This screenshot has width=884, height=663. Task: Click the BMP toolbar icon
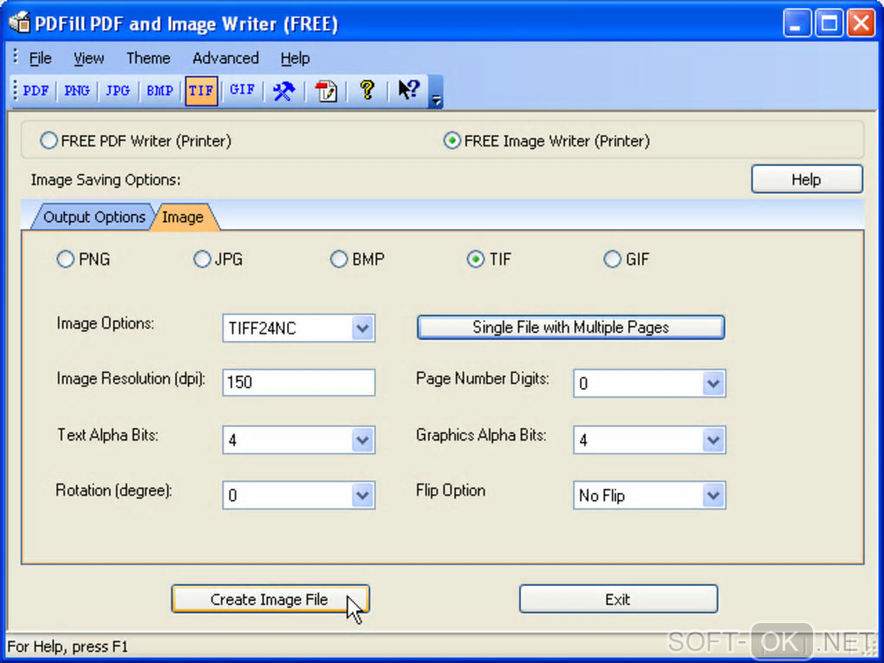tap(159, 91)
